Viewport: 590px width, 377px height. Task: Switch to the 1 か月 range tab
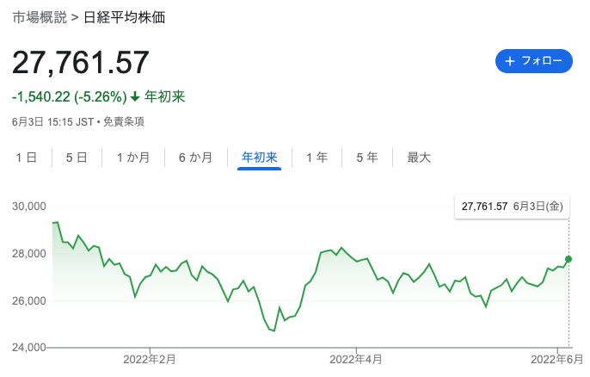(x=133, y=158)
